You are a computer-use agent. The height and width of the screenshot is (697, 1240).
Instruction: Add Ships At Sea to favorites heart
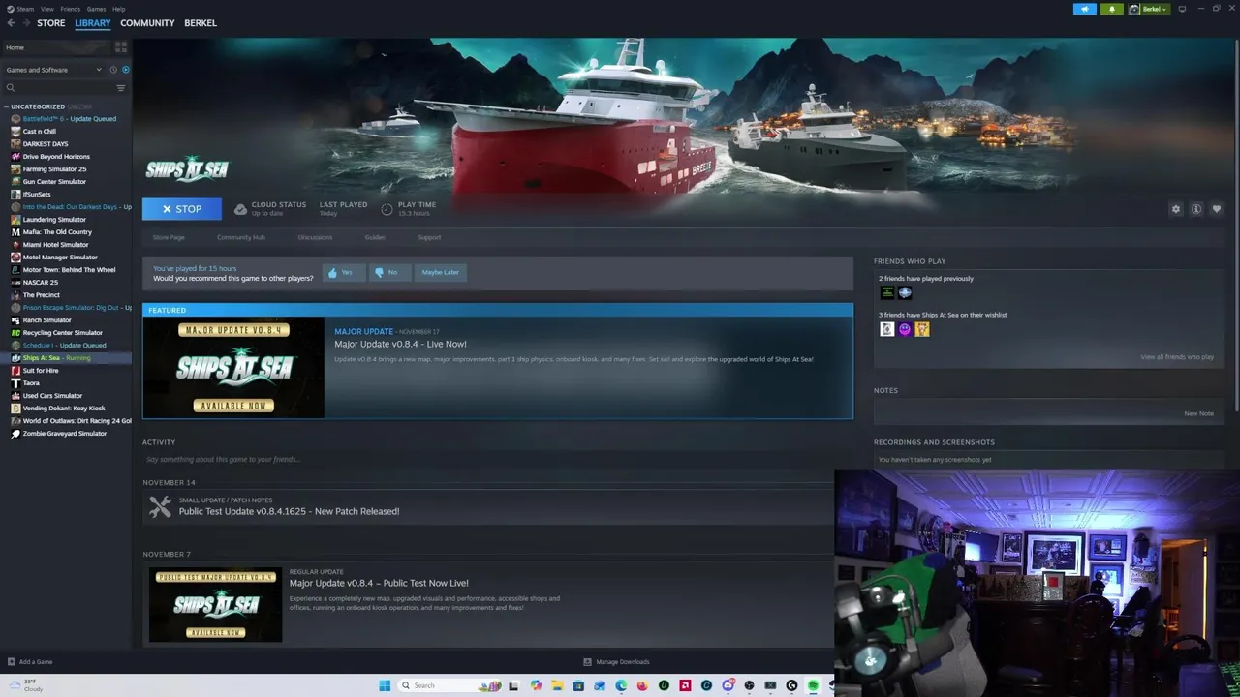coord(1217,209)
